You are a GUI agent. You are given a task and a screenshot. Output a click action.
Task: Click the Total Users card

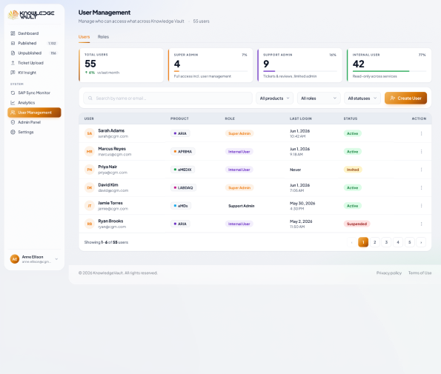coord(122,65)
